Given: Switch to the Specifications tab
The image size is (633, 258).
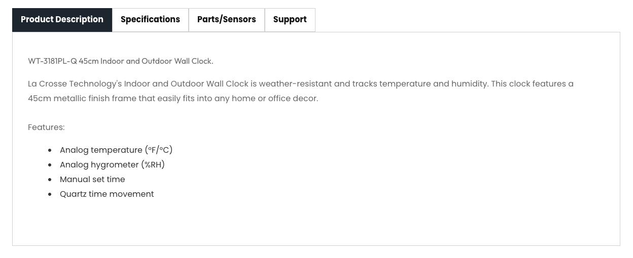Looking at the screenshot, I should 150,20.
